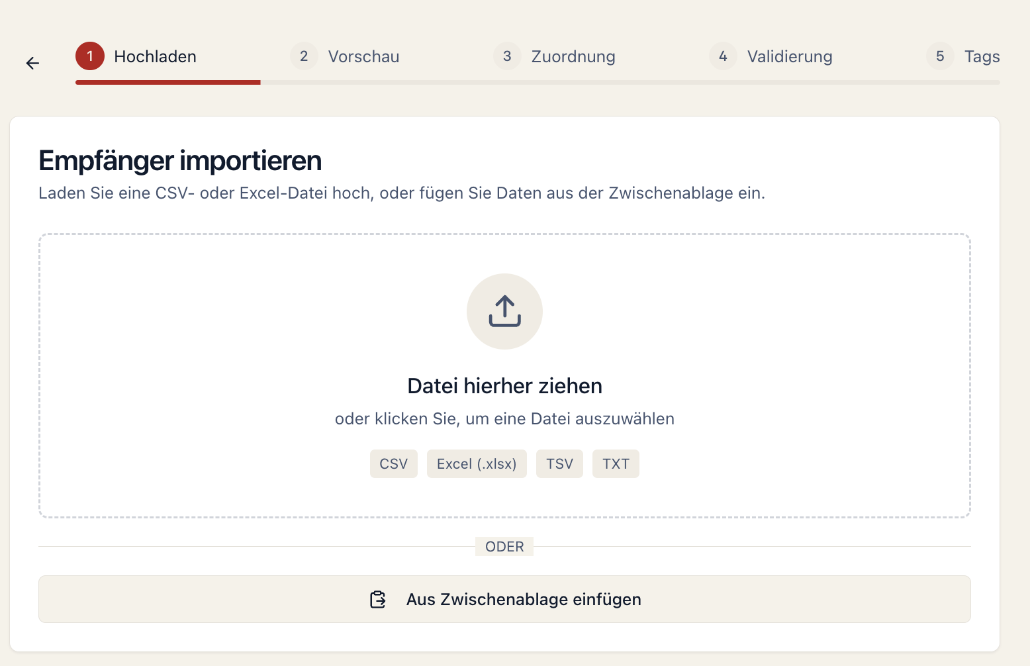Select step 4 number circle
Screen dimensions: 1030x666
pos(723,56)
